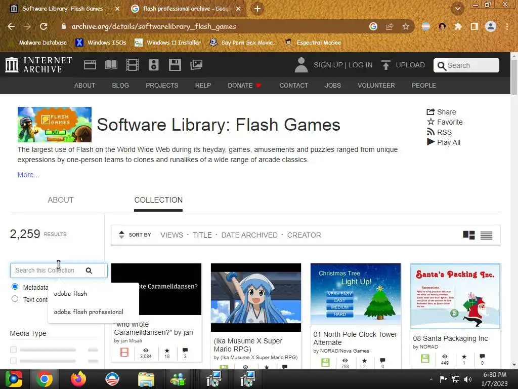Open the BLOG menu item
This screenshot has height=389, width=518.
(x=120, y=85)
